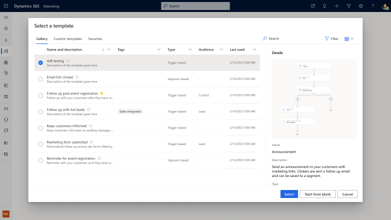Expand the Type column dropdown
Screen dimensions: 391x220
[190, 49]
